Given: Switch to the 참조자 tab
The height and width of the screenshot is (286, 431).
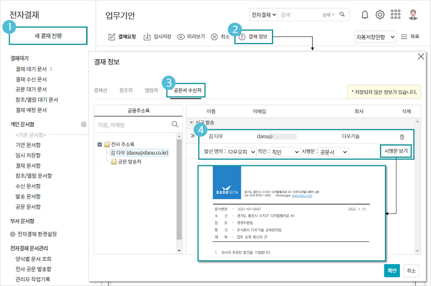Looking at the screenshot, I should coord(126,90).
